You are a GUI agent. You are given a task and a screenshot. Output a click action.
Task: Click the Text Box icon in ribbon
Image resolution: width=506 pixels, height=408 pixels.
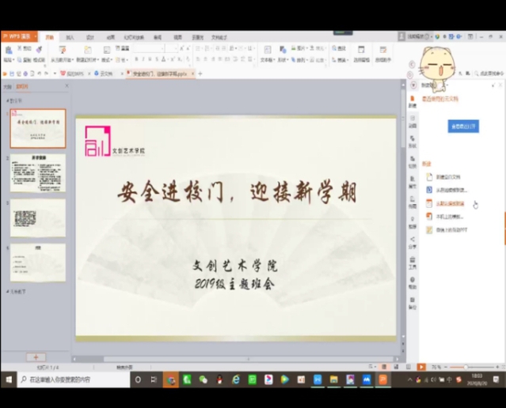point(267,50)
